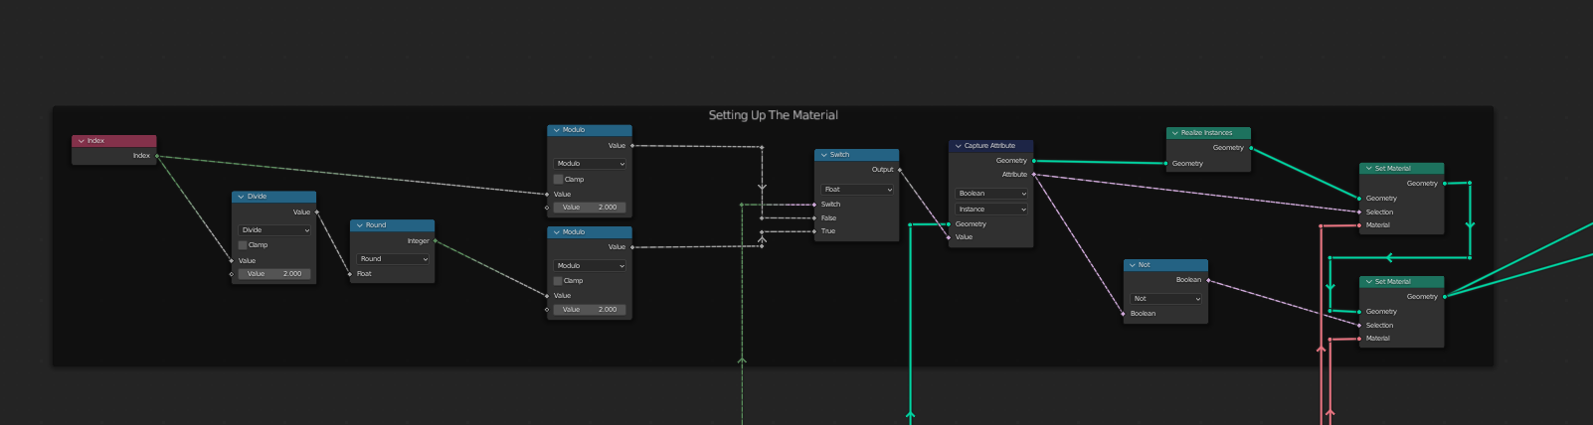Collapse the Divide node via its header arrow

tap(241, 197)
